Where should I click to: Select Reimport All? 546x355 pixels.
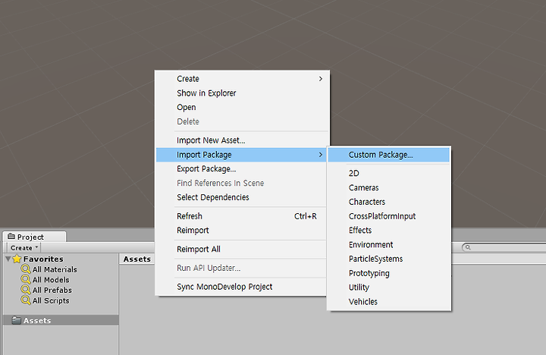tap(242, 250)
